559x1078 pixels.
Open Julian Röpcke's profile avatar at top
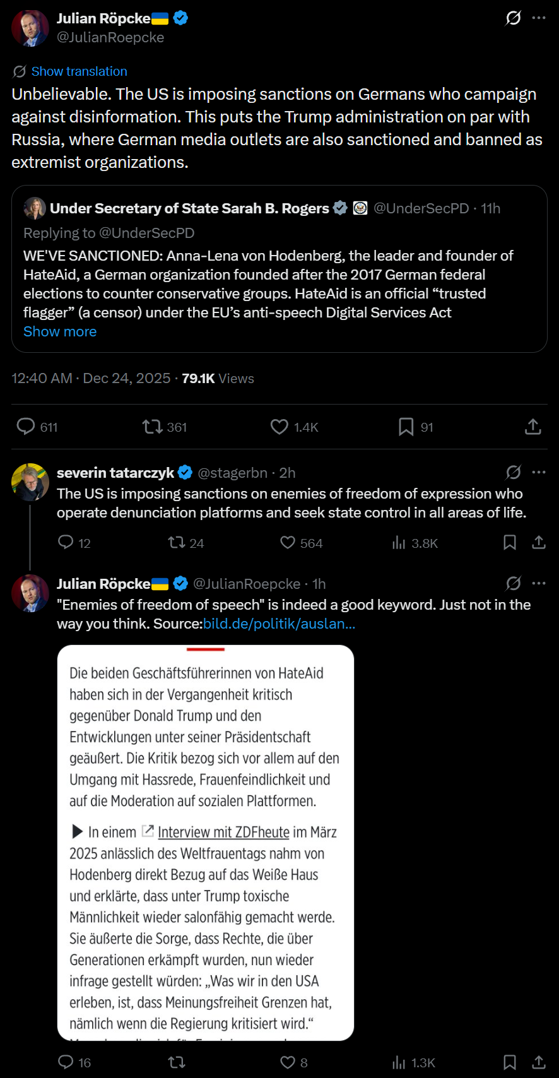30,28
